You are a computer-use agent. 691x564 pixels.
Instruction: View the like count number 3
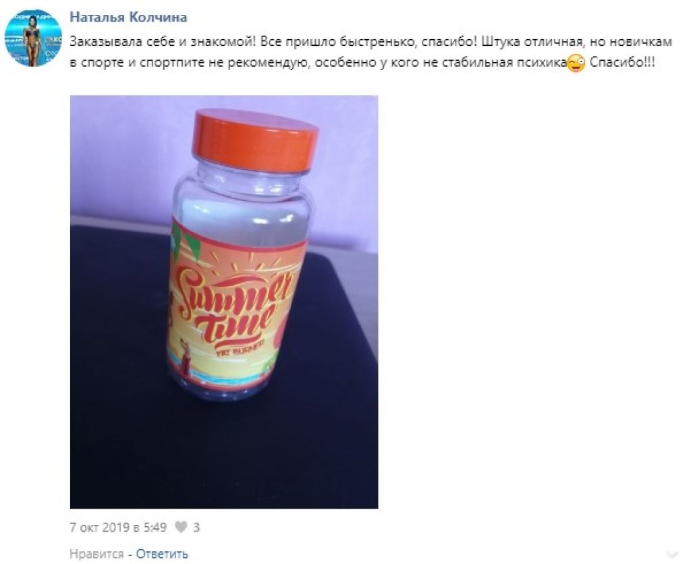click(x=196, y=527)
